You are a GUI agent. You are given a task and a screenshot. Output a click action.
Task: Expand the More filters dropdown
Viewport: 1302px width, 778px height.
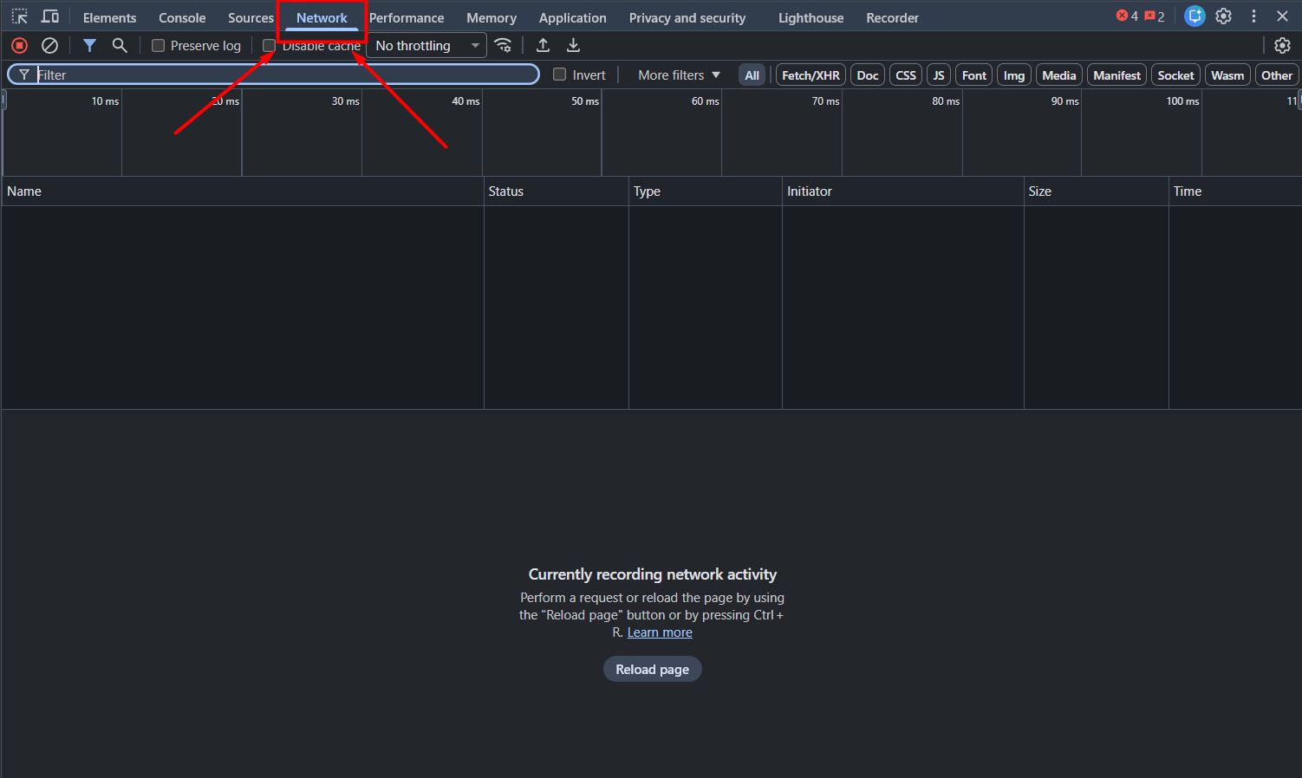click(x=679, y=75)
